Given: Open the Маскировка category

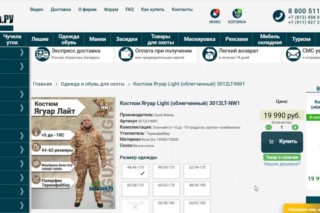Looking at the screenshot, I should 200,39.
